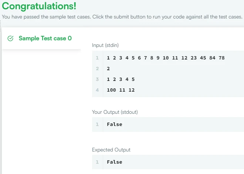Click the input line containing only 2
Screen dimensions: 244x174
(x=108, y=69)
